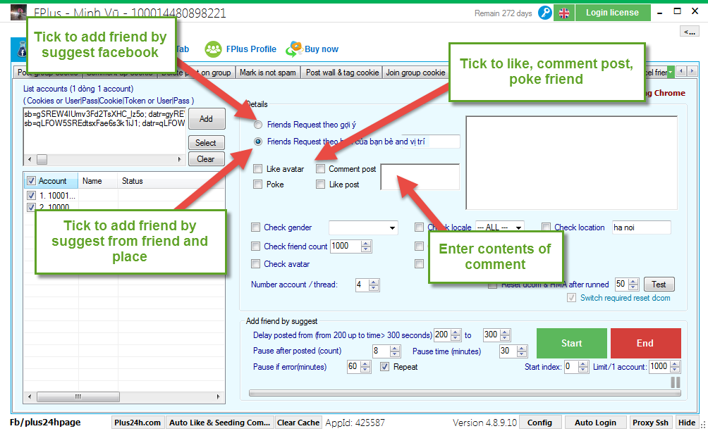Screen dimensions: 708x431
Task: Increase the Reset dcom after runned value
Action: [633, 281]
